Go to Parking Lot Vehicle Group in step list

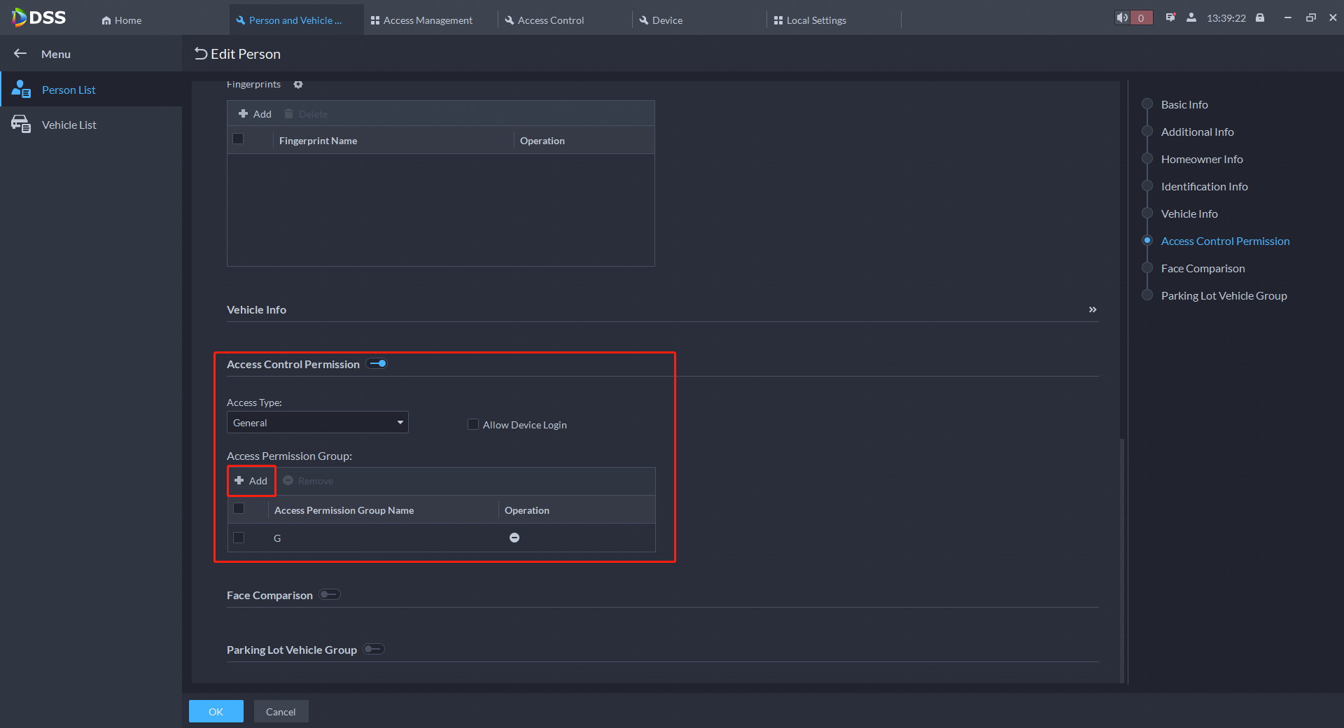coord(1224,295)
